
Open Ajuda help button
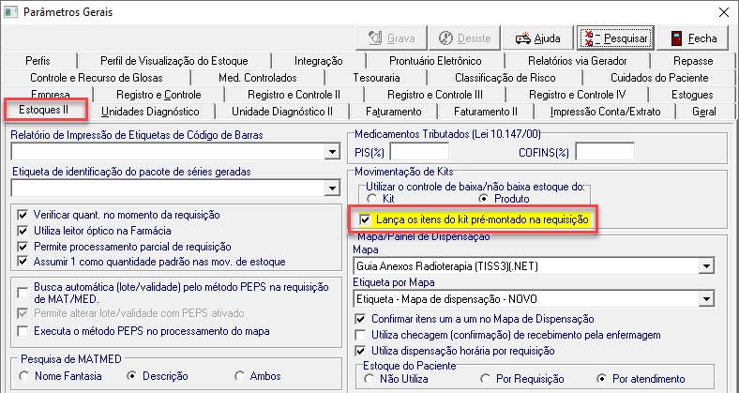[x=537, y=38]
